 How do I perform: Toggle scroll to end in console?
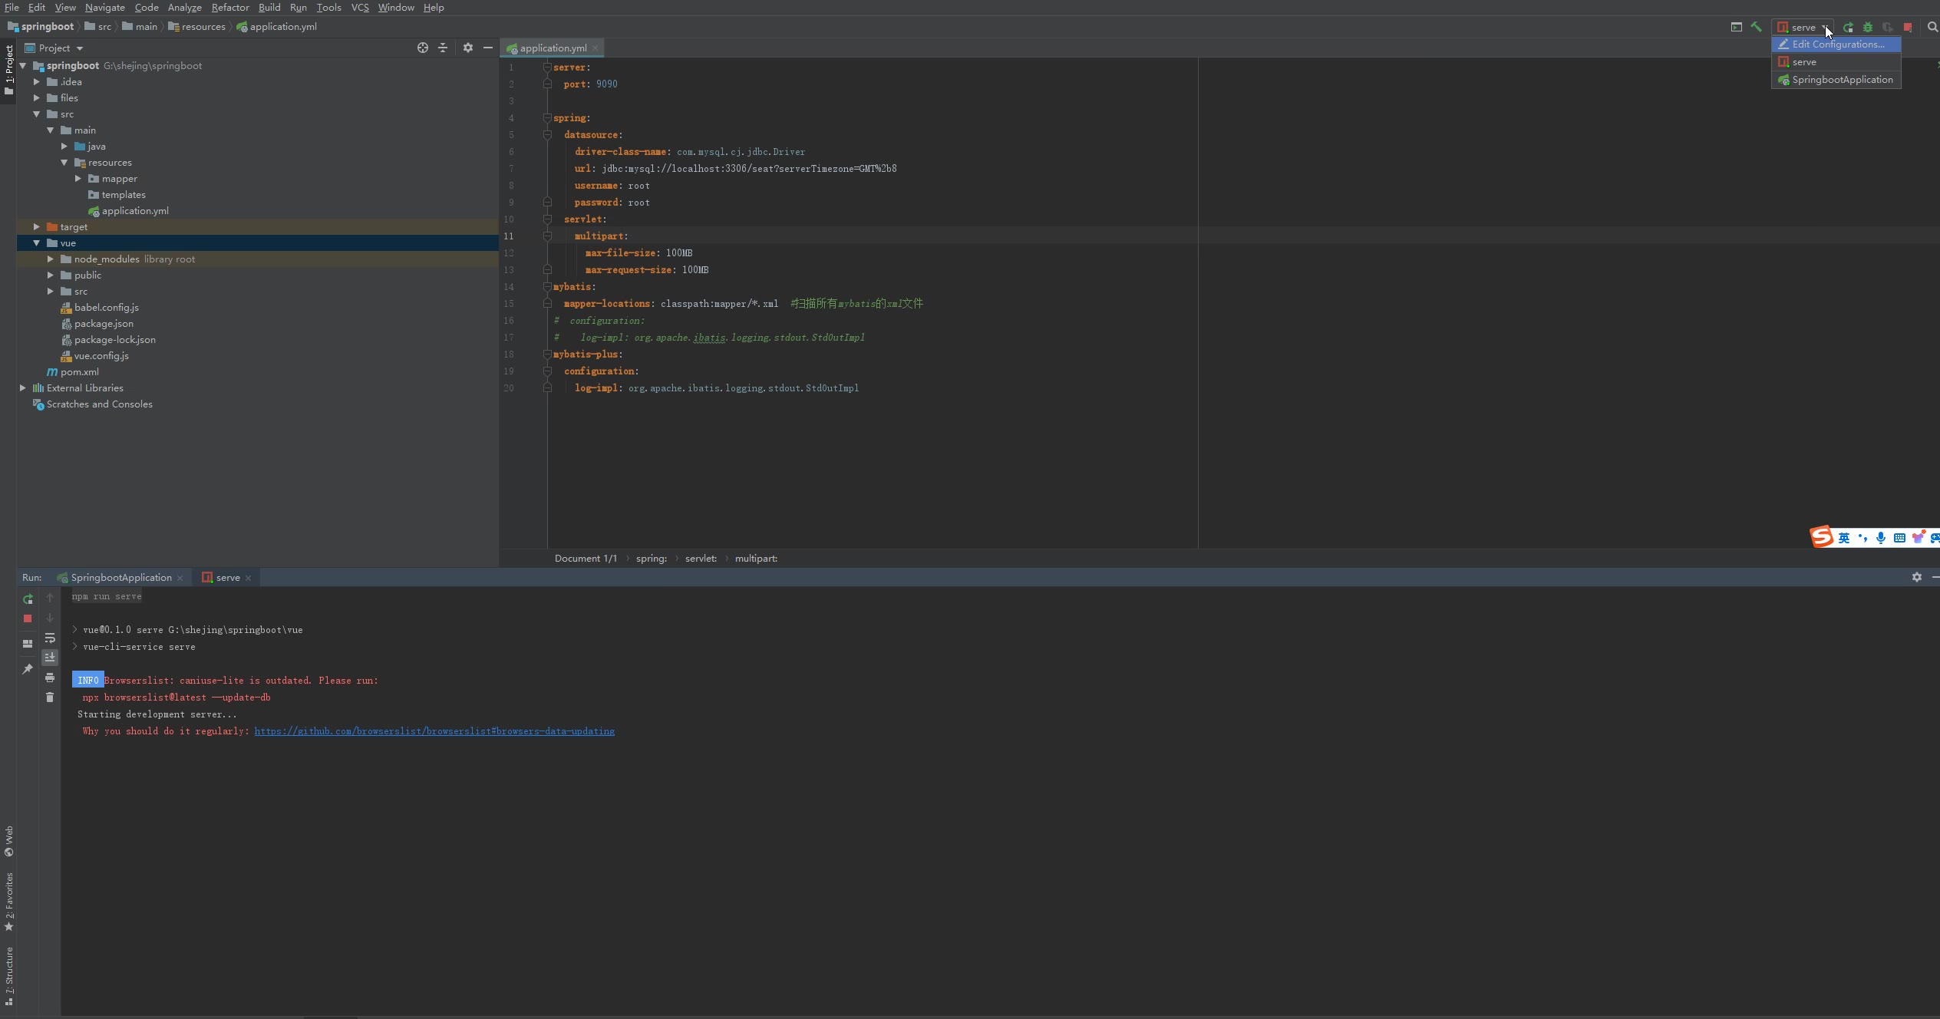click(50, 658)
